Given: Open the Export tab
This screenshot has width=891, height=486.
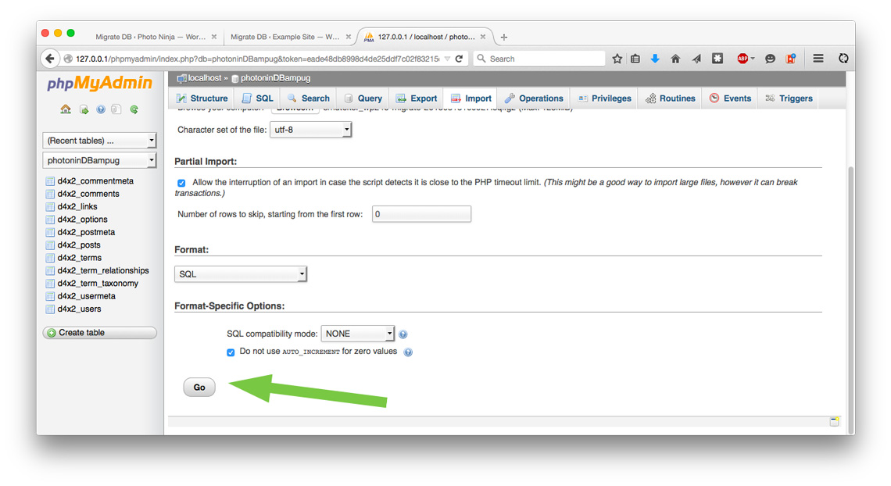Looking at the screenshot, I should click(417, 98).
